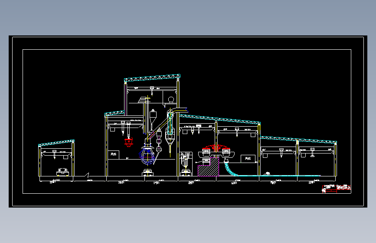The width and height of the screenshot is (376, 243).
Task: Select the red ladle hanging from crane
Action: [128, 142]
